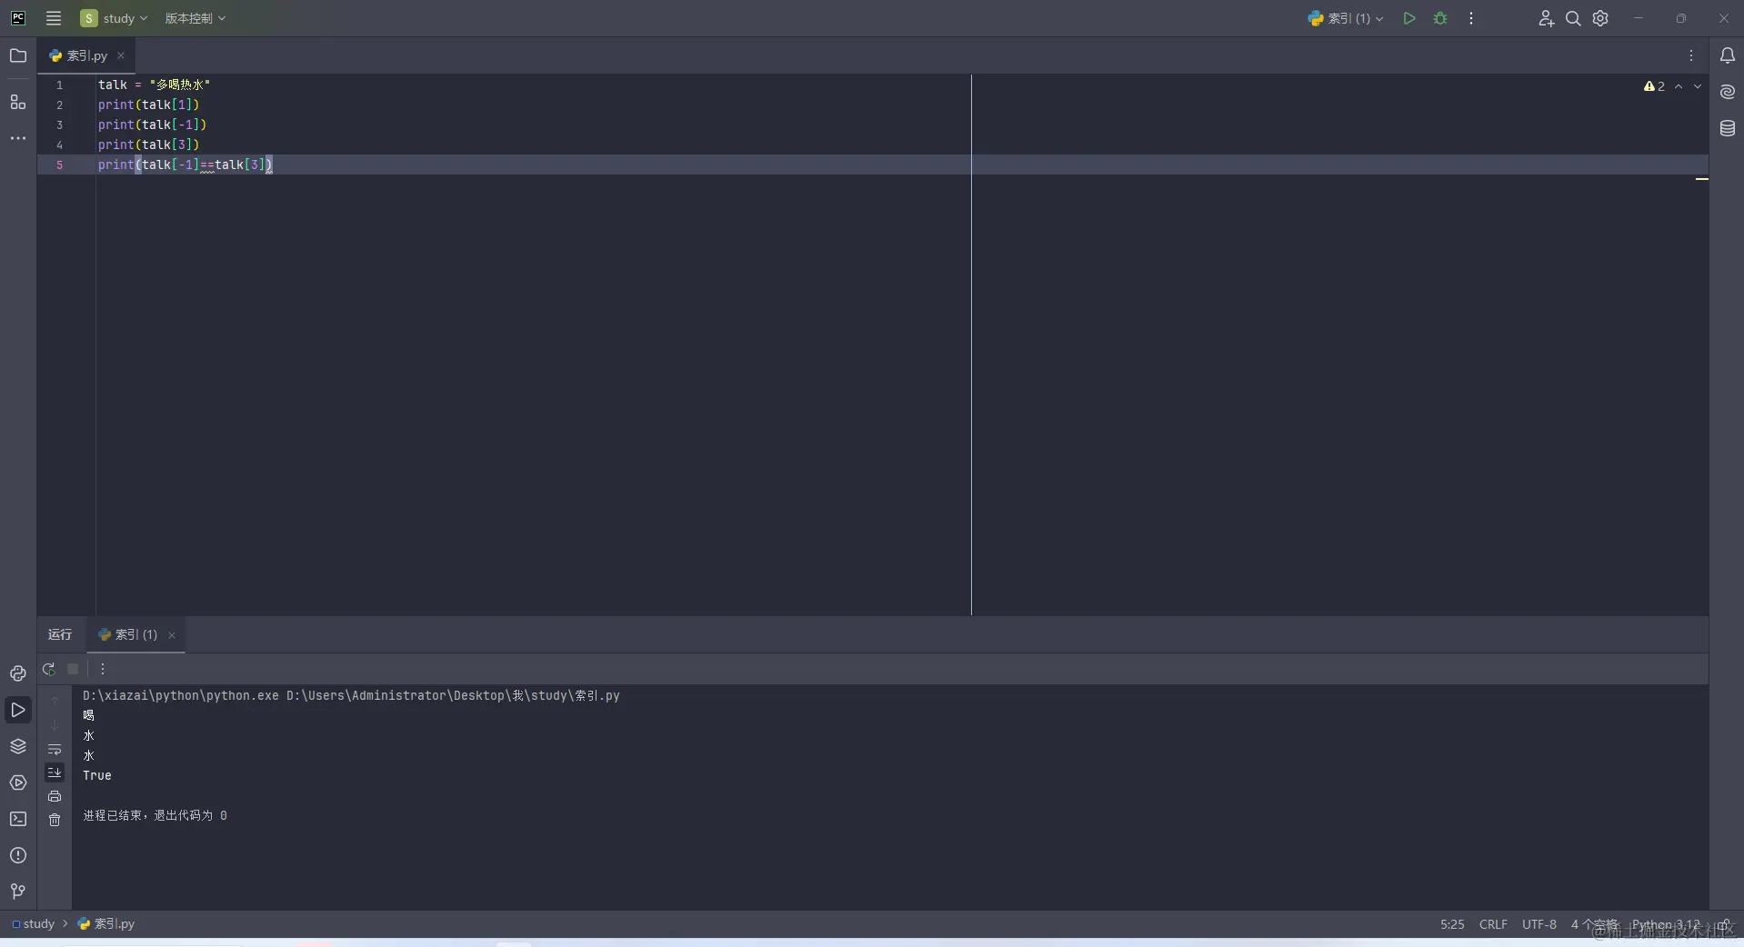The height and width of the screenshot is (947, 1744).
Task: Rerun the program in Run panel
Action: click(x=49, y=669)
